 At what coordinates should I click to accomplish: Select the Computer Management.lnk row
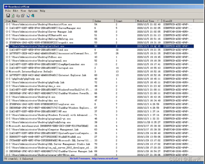99,130
